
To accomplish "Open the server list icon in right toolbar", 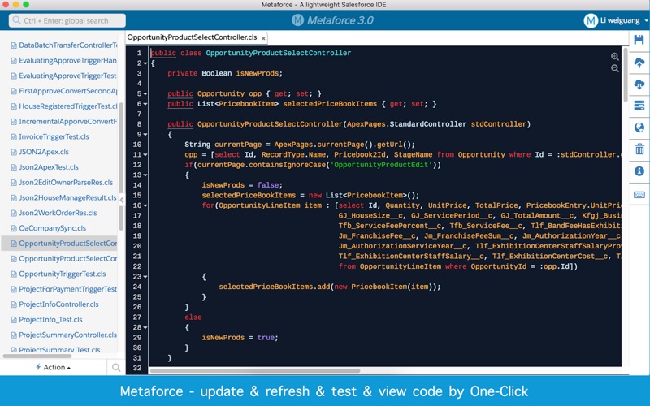I will [x=639, y=106].
